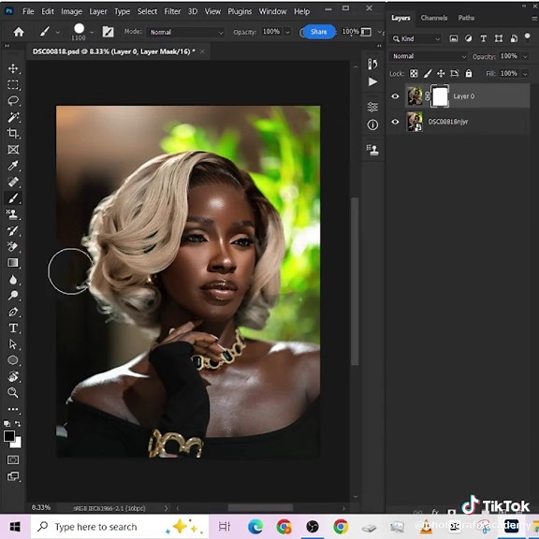Open the brush Mode dropdown showing Normal

click(x=186, y=33)
